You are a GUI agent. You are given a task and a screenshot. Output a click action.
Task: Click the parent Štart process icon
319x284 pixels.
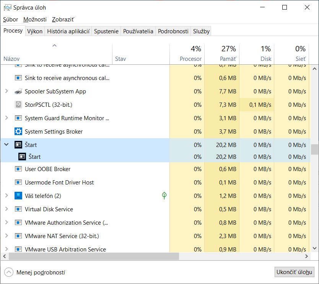[x=18, y=145]
